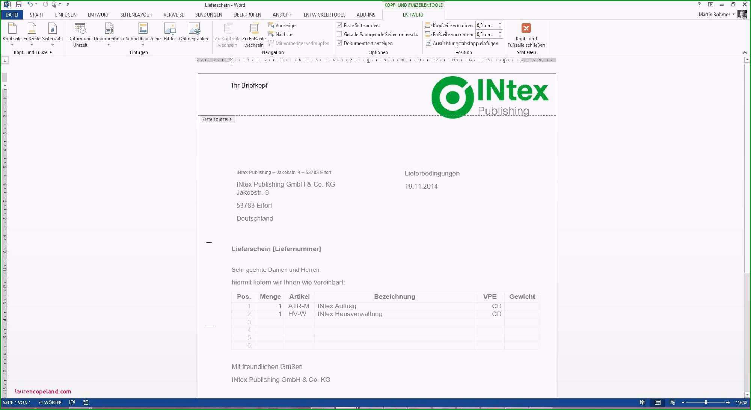Open the Schnellbausteine quick parts menu
Image resolution: width=751 pixels, height=410 pixels.
(143, 34)
